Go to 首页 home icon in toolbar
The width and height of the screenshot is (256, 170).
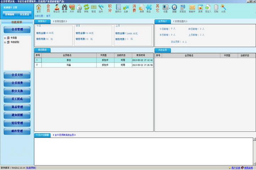click(x=39, y=8)
